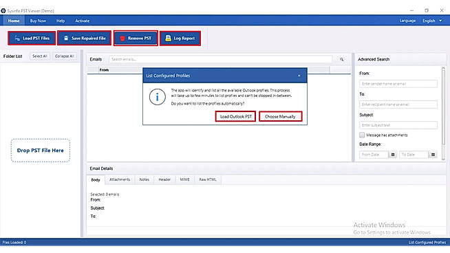Click the Remove PST toolbar button
The image size is (450, 253).
136,38
